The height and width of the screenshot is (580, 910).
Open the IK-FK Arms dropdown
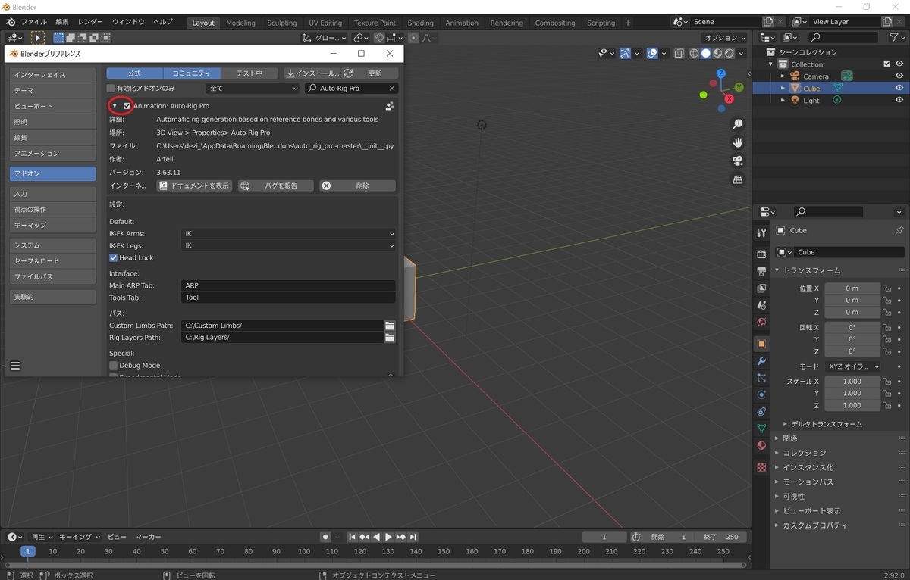(289, 234)
